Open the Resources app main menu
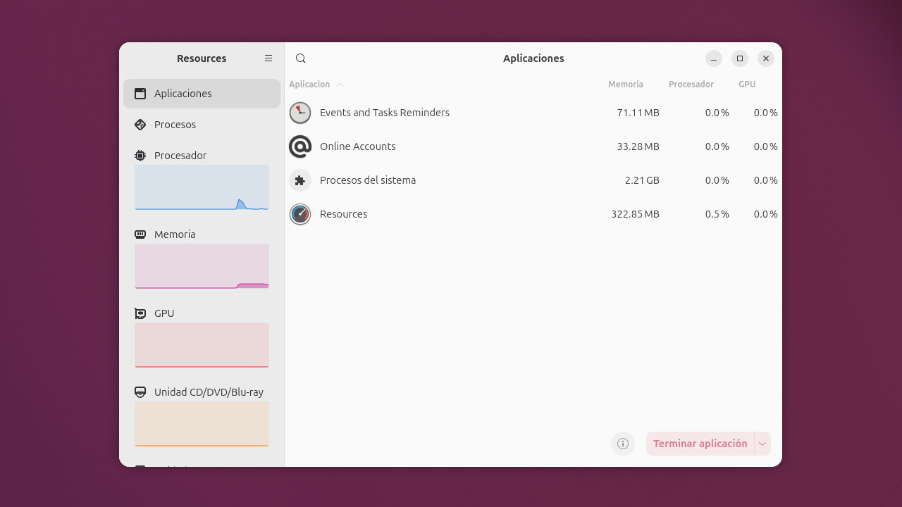The width and height of the screenshot is (902, 507). coord(268,58)
